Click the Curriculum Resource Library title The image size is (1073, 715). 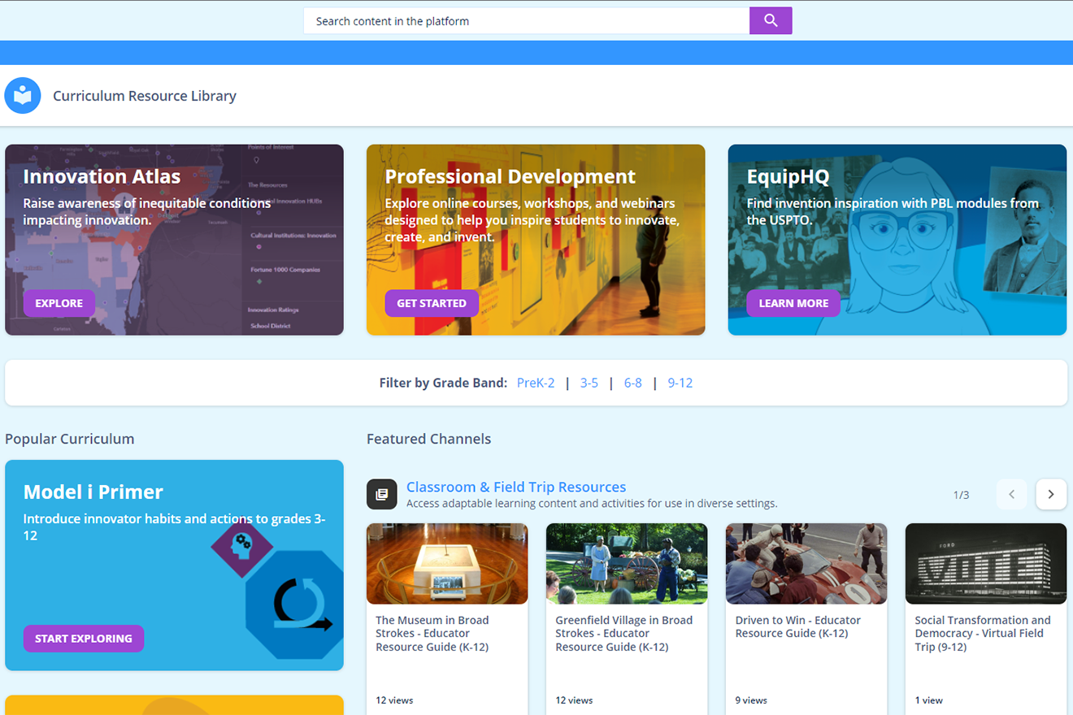[145, 96]
